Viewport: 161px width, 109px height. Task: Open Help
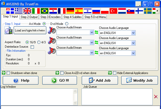click(21, 80)
